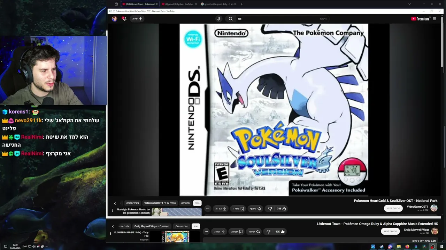Open Nostalgic Pokemon Music video thumbnail
The width and height of the screenshot is (446, 250).
(177, 212)
